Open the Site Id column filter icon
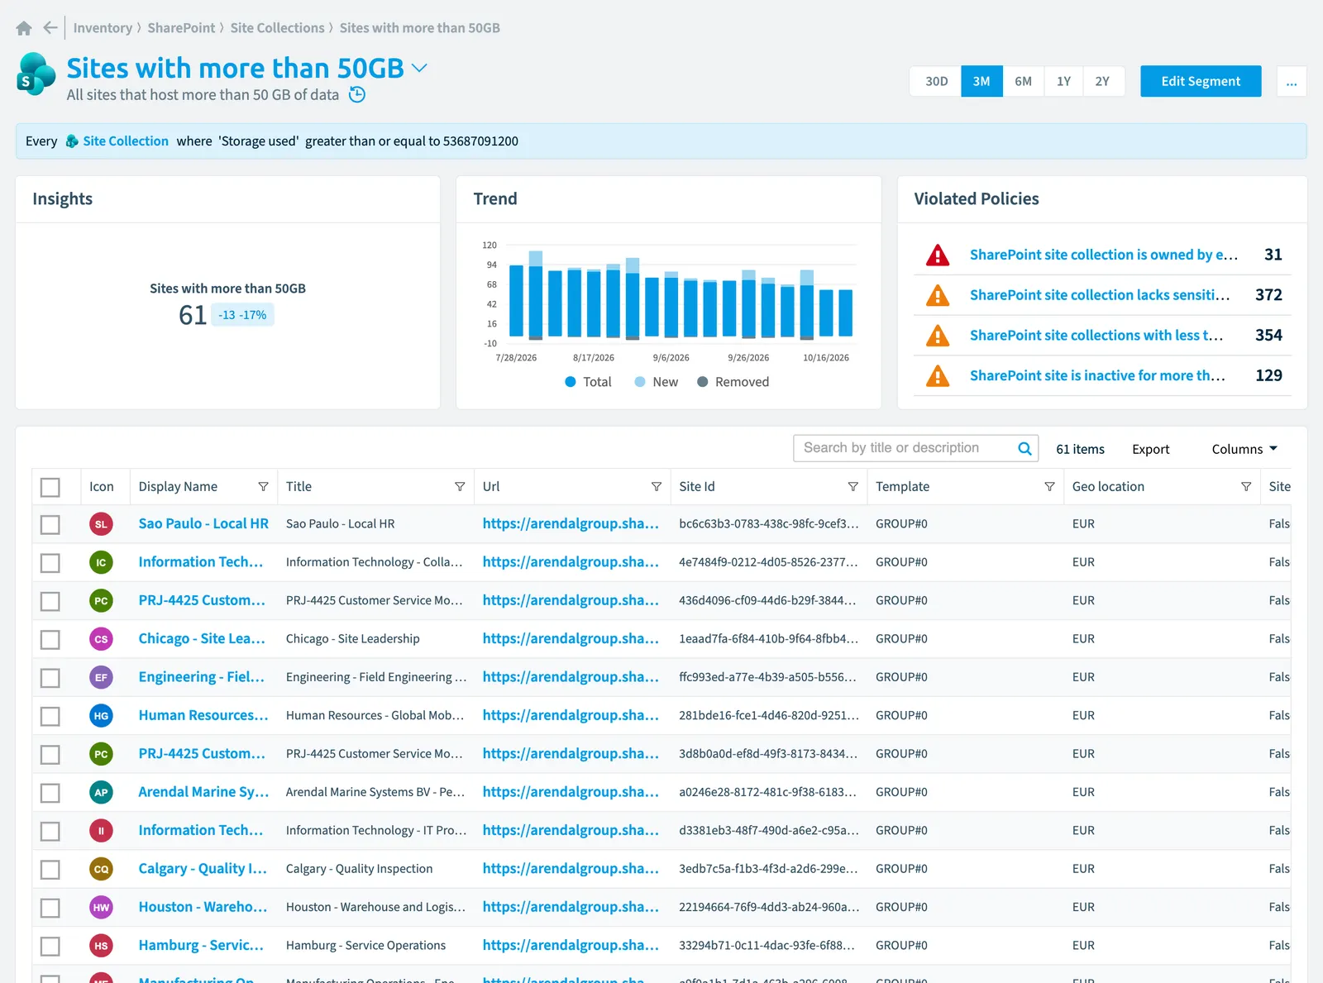The height and width of the screenshot is (983, 1323). point(853,487)
